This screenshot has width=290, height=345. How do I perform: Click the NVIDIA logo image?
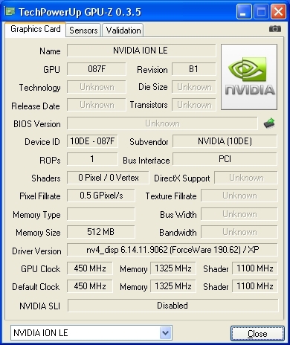pos(249,77)
